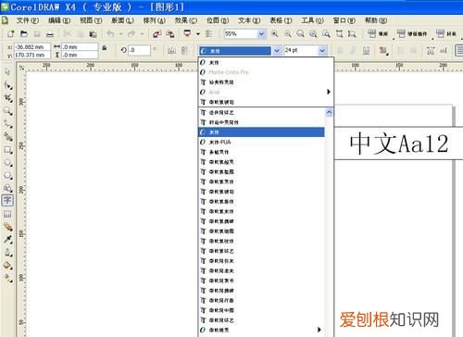Expand submenu arrow at bottom of font list
The image size is (463, 337).
(x=319, y=330)
